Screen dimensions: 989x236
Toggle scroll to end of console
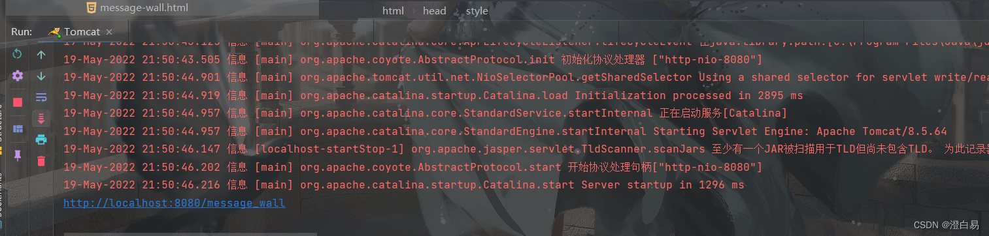point(41,118)
